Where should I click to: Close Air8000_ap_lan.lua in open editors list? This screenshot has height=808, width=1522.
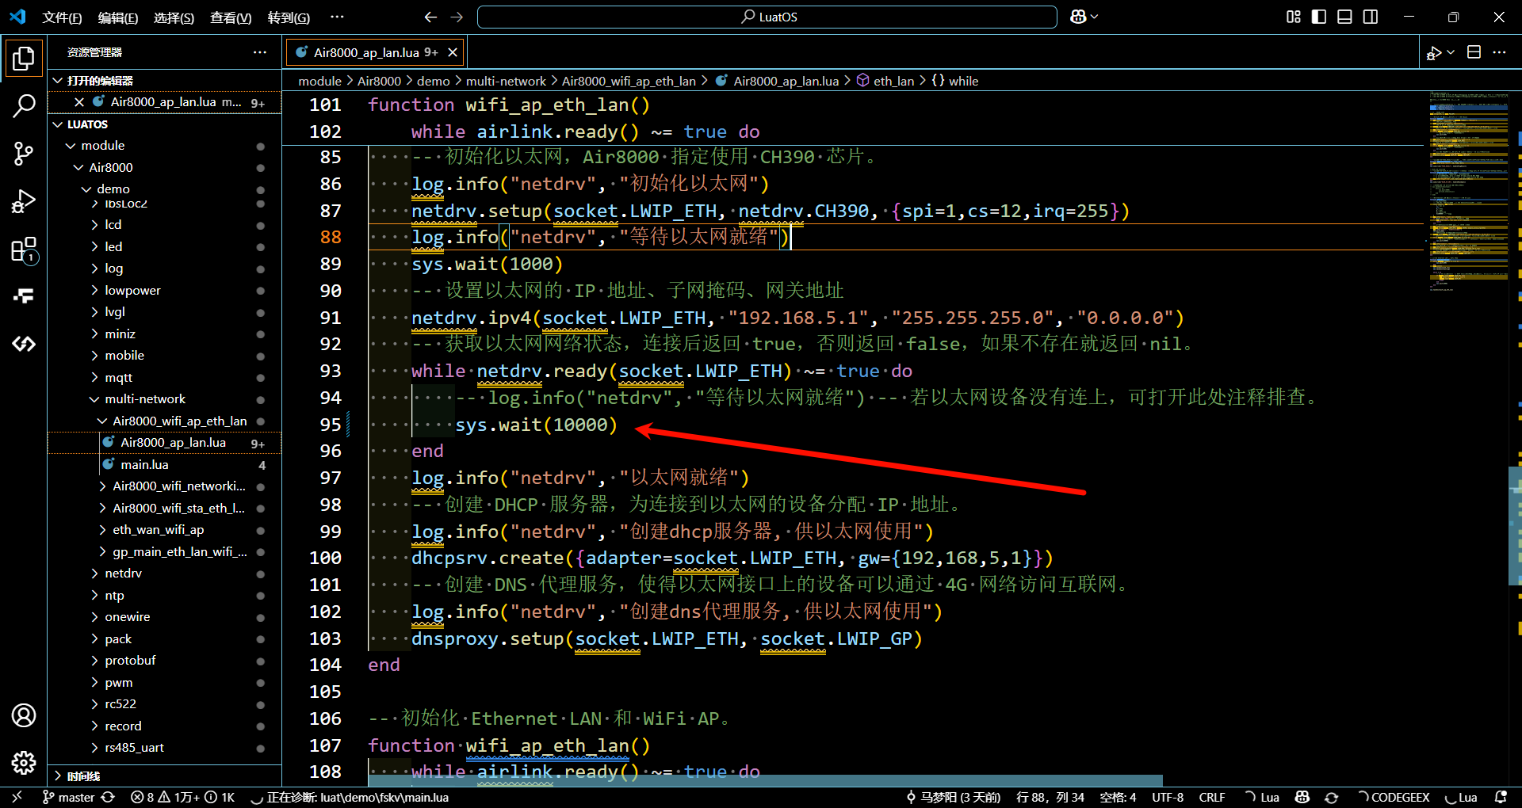pyautogui.click(x=79, y=101)
